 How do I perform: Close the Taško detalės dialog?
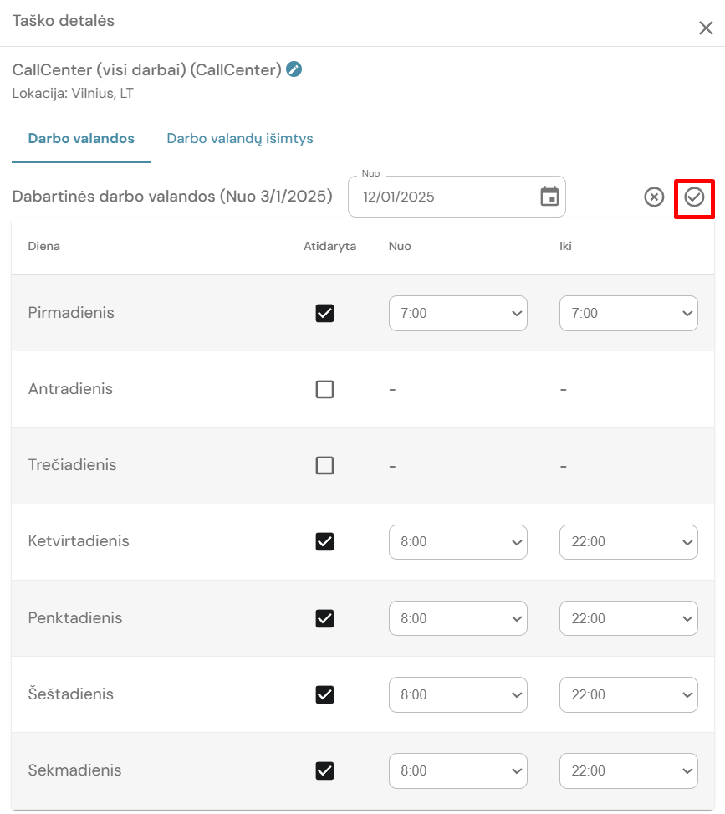[705, 28]
